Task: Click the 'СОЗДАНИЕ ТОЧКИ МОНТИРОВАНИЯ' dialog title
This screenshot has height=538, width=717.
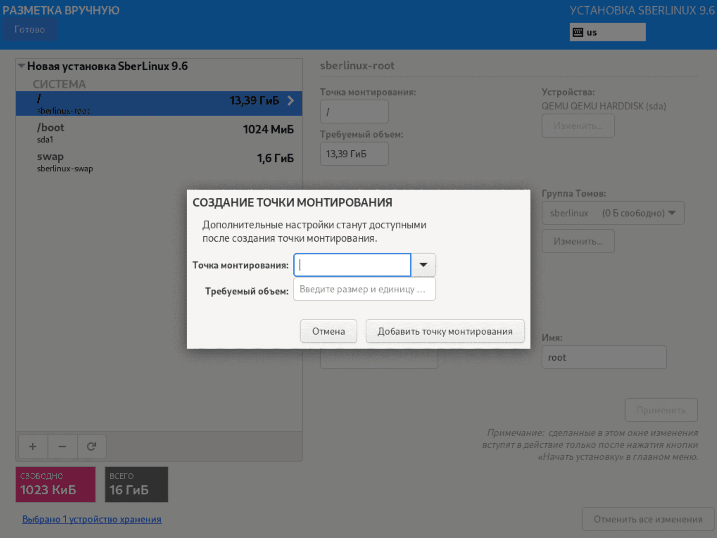Action: tap(292, 202)
